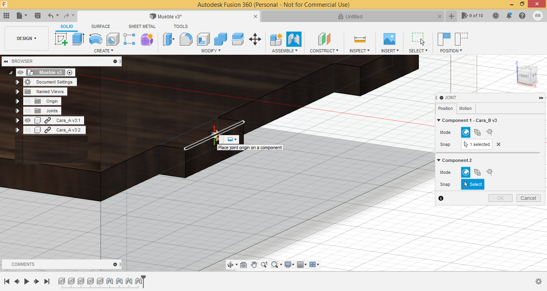The height and width of the screenshot is (291, 547).
Task: Set Component 1 mode to Between Two Faces
Action: pyautogui.click(x=477, y=132)
